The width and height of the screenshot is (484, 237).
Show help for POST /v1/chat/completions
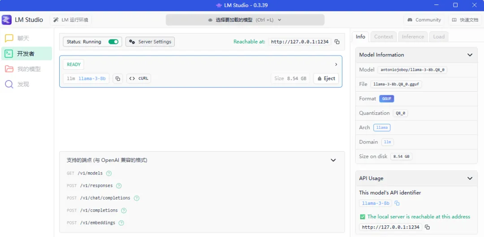136,198
